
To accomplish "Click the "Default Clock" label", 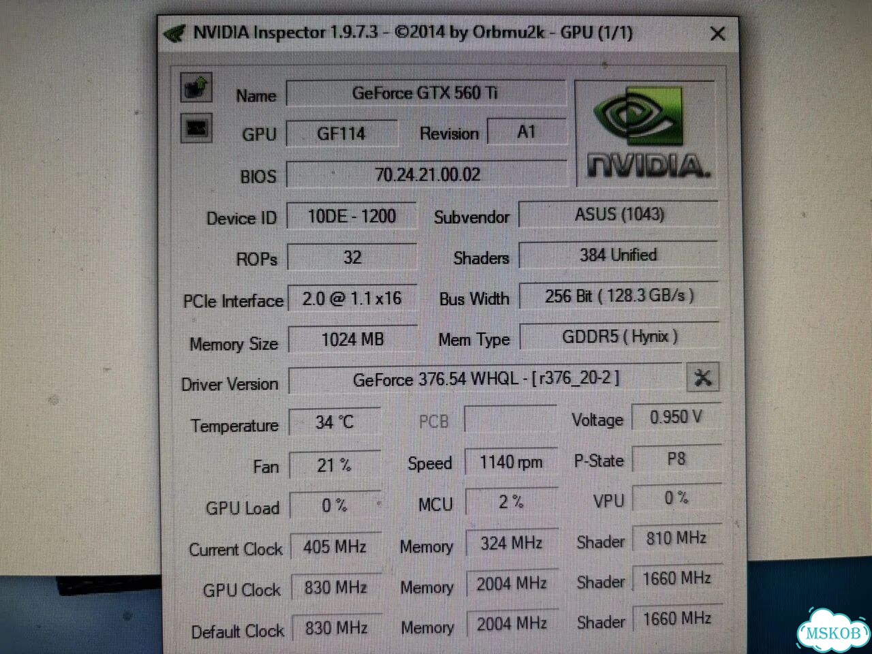I will [x=238, y=632].
